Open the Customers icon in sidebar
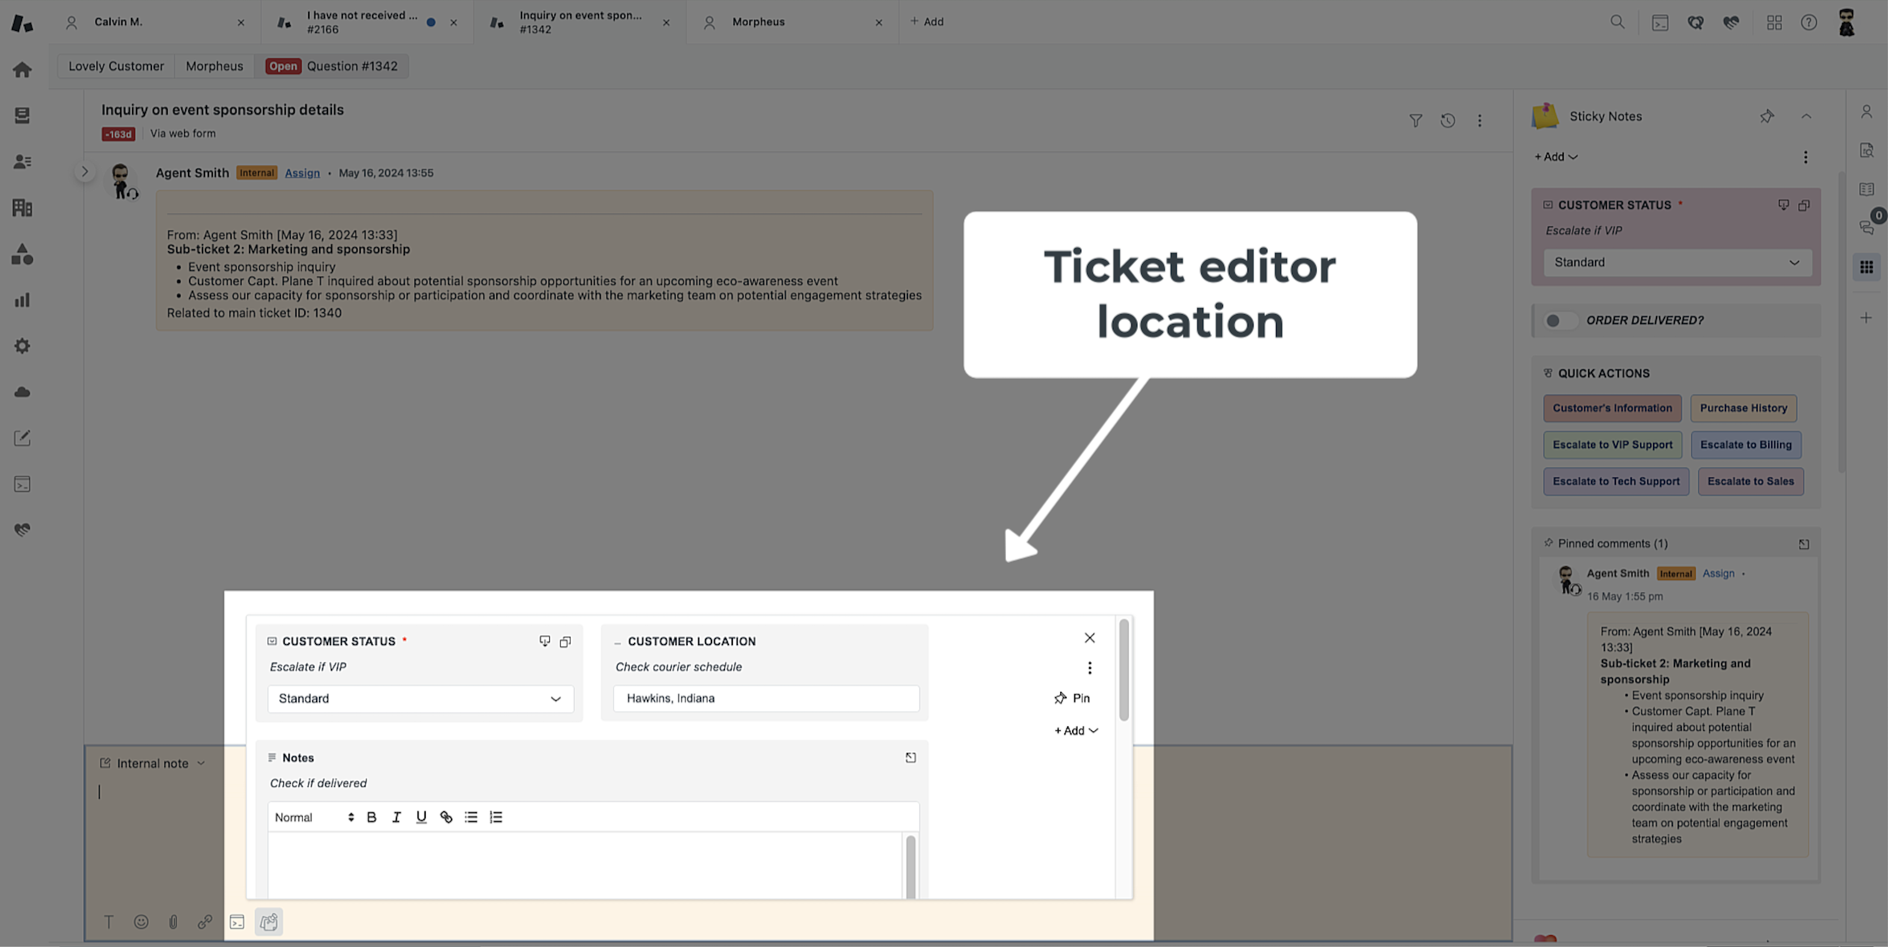Image resolution: width=1888 pixels, height=947 pixels. click(x=22, y=162)
